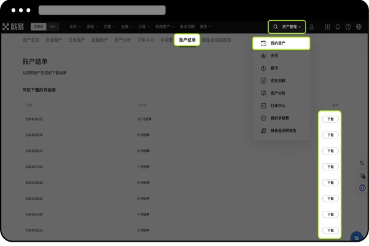Image resolution: width=369 pixels, height=246 pixels.
Task: Select the 账户结单 tab
Action: [x=188, y=40]
